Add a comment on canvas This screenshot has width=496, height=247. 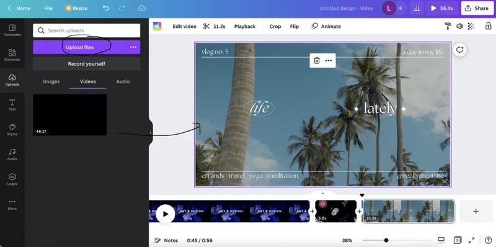pos(459,50)
